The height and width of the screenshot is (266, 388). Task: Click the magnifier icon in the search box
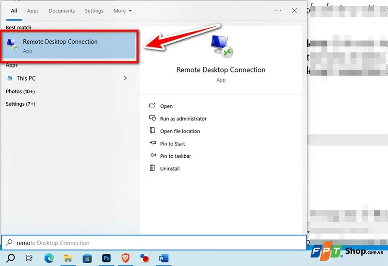tap(9, 242)
